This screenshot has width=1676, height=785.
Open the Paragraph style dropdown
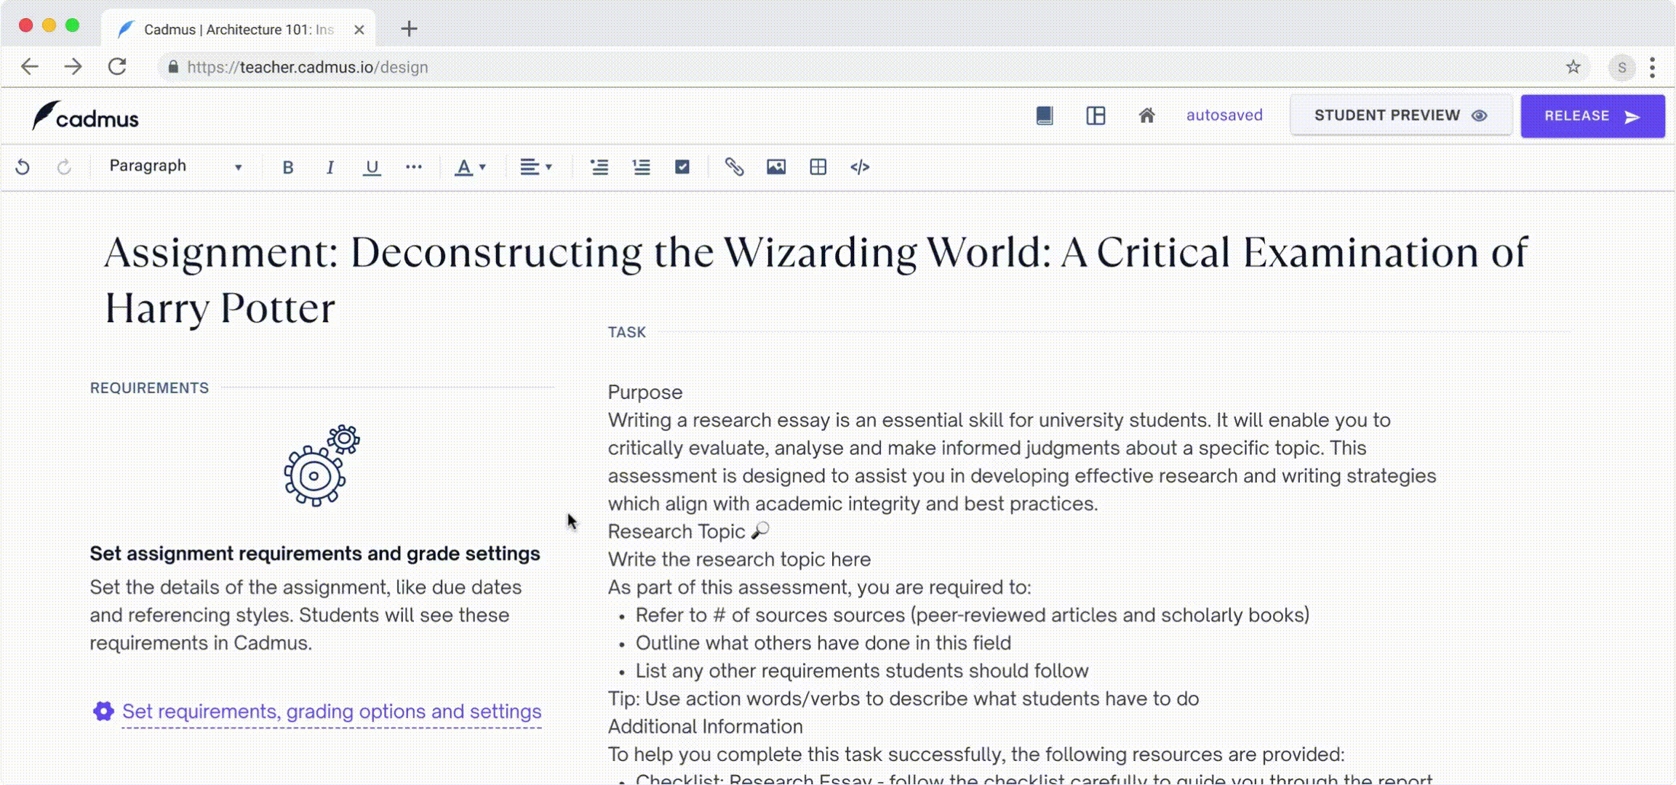coord(175,166)
